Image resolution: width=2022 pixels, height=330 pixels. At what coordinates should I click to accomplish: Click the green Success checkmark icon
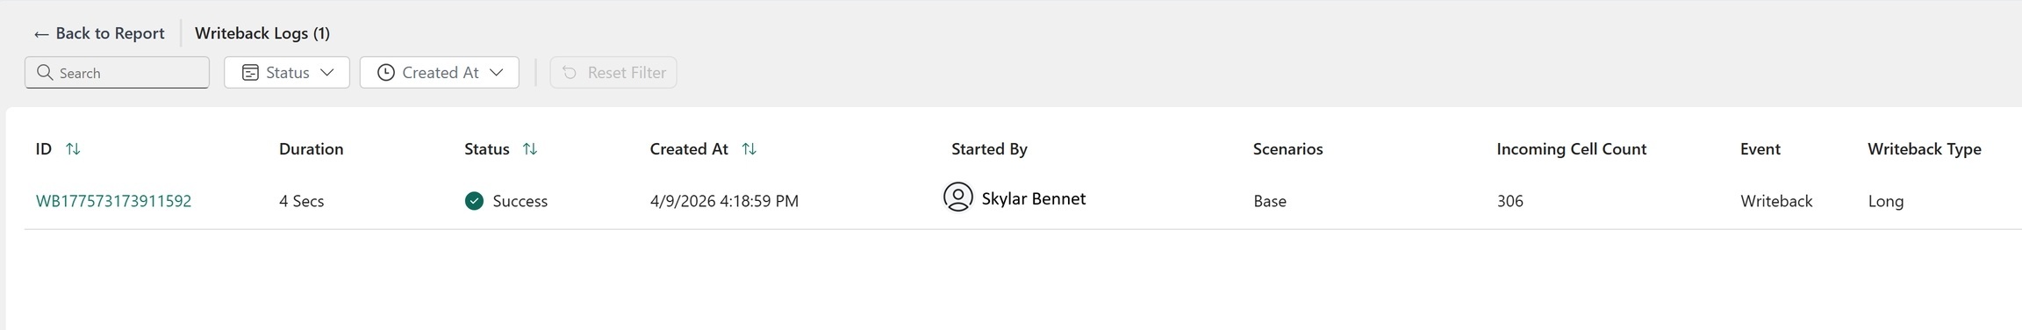pos(474,201)
